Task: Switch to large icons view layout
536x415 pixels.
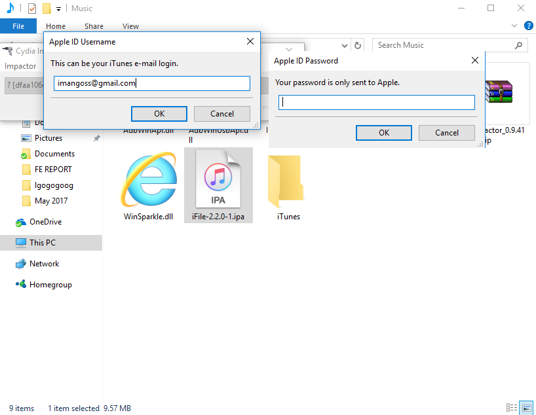Action: pos(526,408)
